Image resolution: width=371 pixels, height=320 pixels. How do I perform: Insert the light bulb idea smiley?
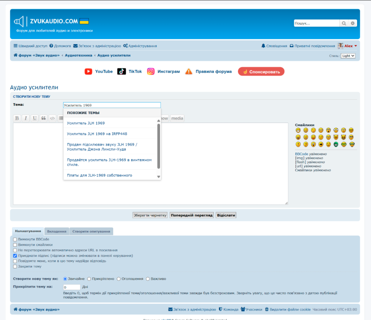coord(313,144)
